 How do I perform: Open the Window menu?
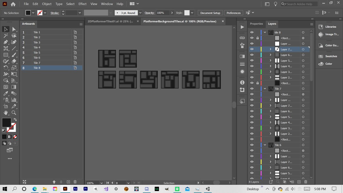click(x=107, y=4)
